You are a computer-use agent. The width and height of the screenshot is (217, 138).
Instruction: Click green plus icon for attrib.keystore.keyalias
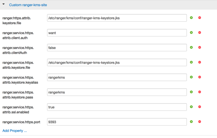[191, 77]
